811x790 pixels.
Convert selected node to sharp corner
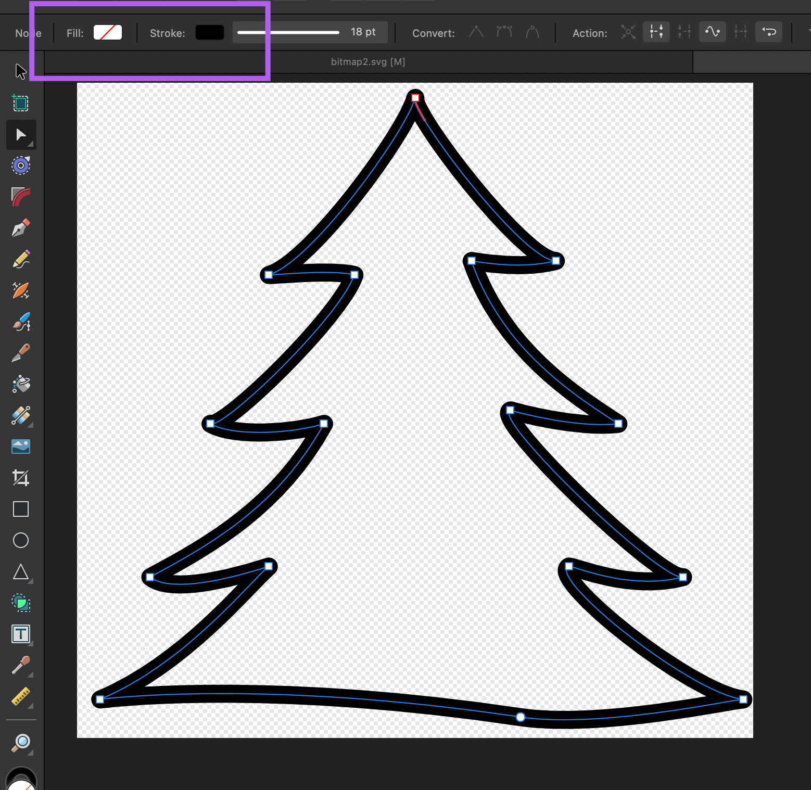[x=476, y=32]
